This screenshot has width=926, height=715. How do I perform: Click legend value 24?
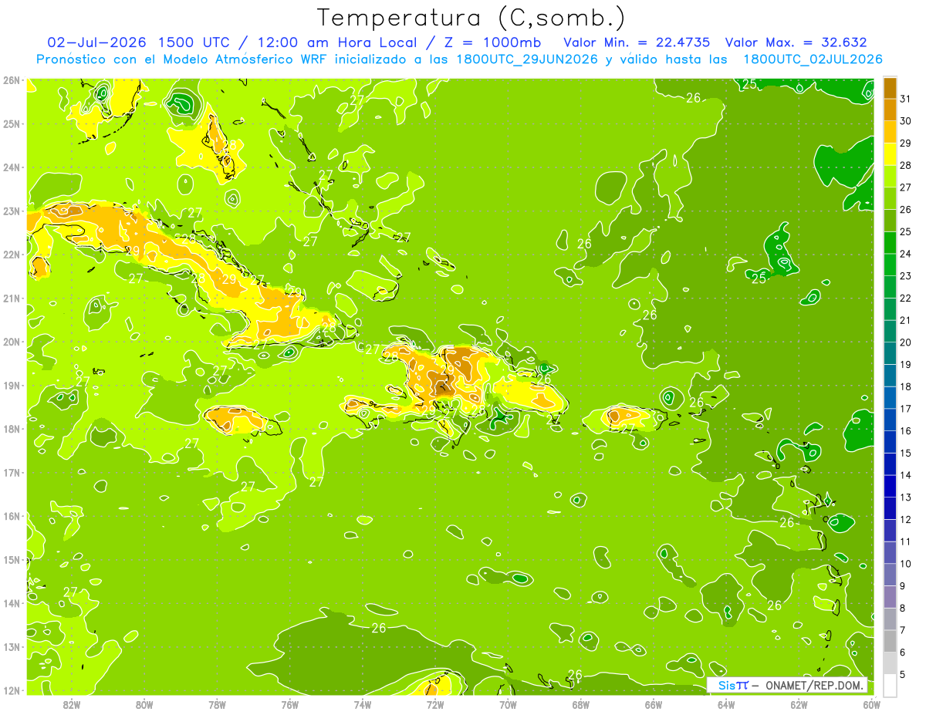tap(907, 254)
